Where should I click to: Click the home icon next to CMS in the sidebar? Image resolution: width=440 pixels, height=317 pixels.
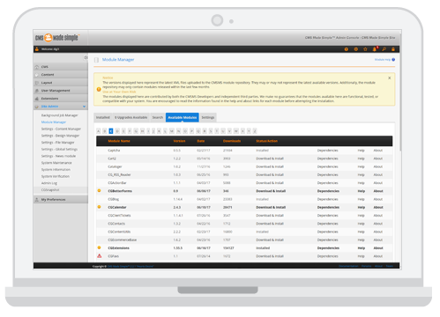point(37,67)
